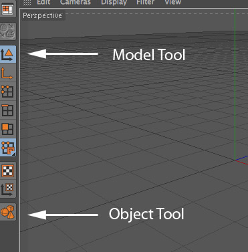The width and height of the screenshot is (248, 252).
Task: Select the Texture mode checkerboard icon
Action: 8,170
